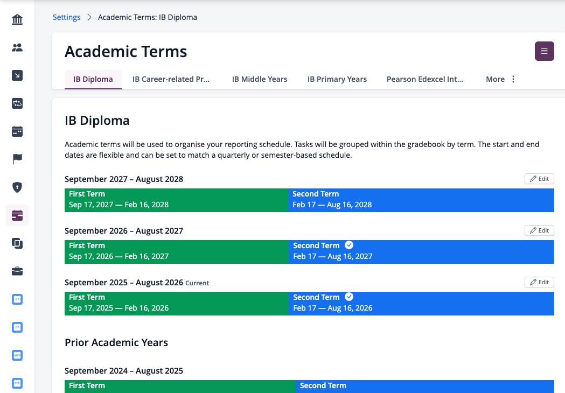Click 'September 2027 – August 2028' label
The image size is (565, 393).
(x=124, y=179)
